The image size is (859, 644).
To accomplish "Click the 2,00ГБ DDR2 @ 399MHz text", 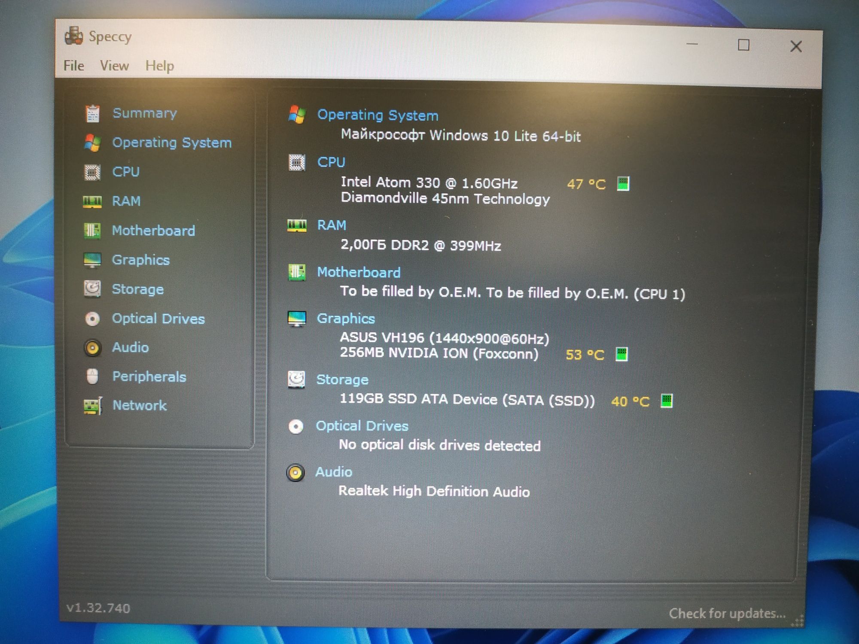I will pyautogui.click(x=421, y=245).
